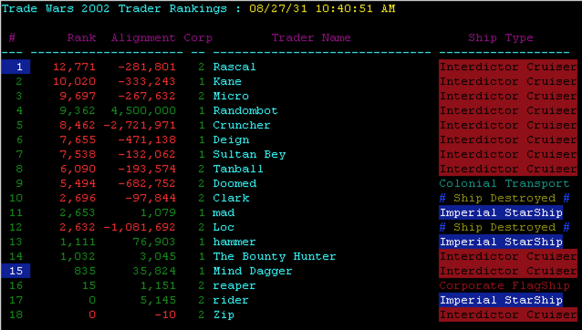Click position number 18

[16, 315]
